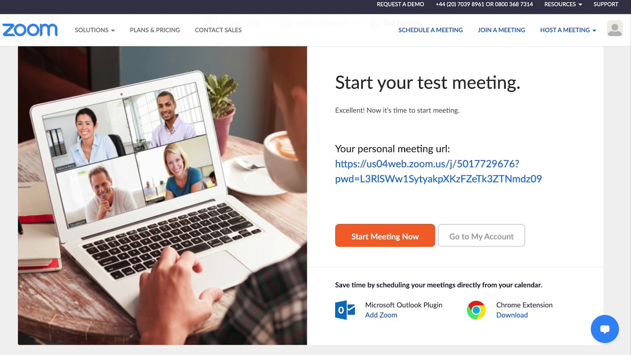
Task: Open the user profile avatar
Action: [x=615, y=29]
